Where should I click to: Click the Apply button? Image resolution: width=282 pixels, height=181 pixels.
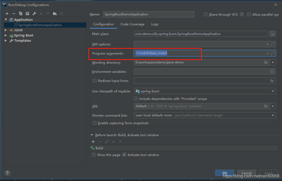pos(269,173)
